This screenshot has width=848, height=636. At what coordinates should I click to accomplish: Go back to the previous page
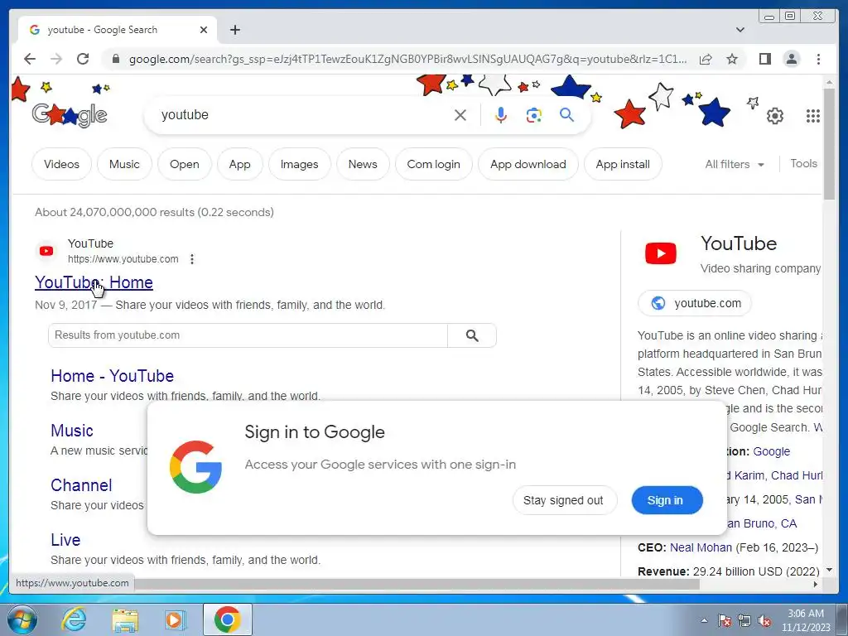[30, 59]
